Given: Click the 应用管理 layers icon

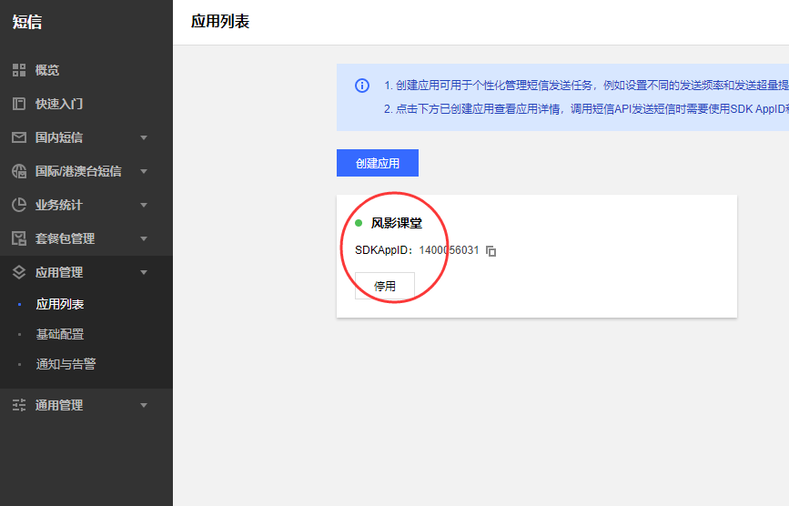Looking at the screenshot, I should 19,272.
